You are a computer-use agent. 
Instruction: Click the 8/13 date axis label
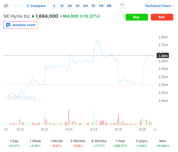click(45, 129)
